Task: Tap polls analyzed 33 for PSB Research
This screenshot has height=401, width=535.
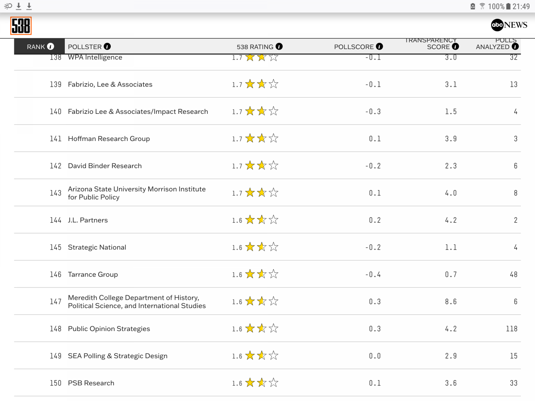Action: (514, 383)
